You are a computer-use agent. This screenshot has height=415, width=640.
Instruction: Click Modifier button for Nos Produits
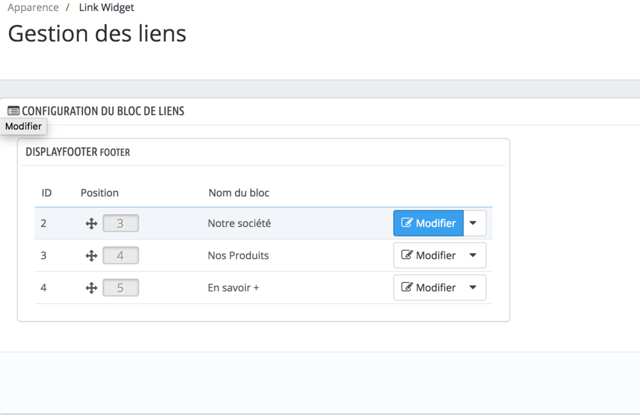pos(428,255)
